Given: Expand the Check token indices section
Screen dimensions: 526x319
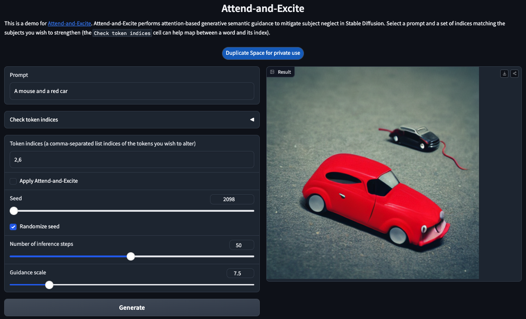Looking at the screenshot, I should pos(132,120).
